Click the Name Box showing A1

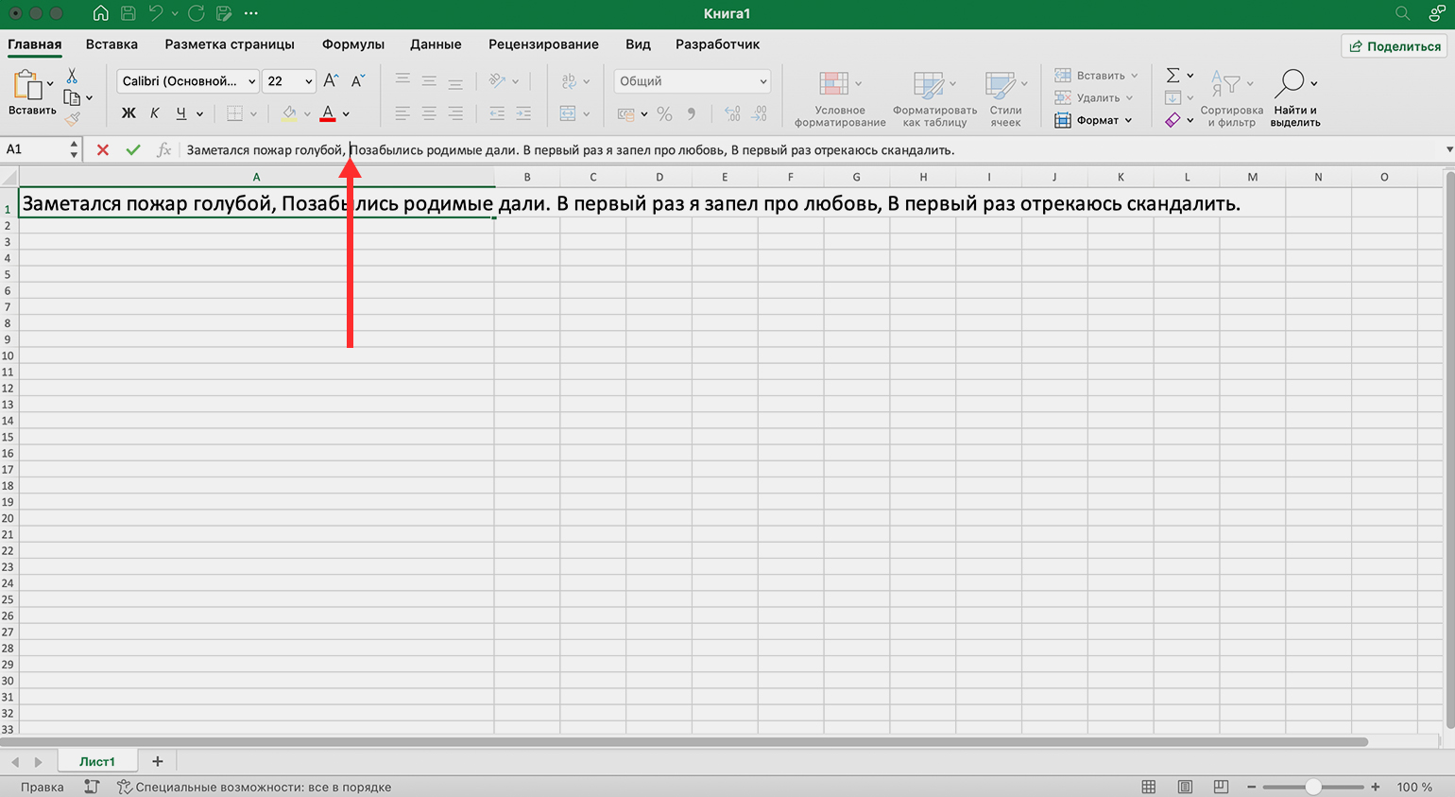pyautogui.click(x=35, y=149)
